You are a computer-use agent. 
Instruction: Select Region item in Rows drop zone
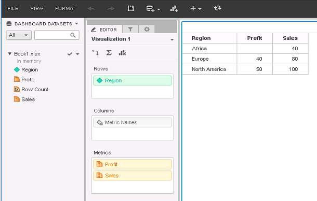[133, 80]
